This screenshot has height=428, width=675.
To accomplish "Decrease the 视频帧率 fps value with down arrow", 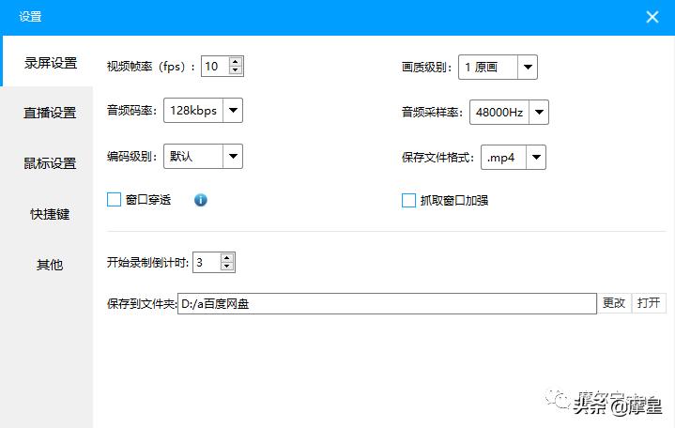I will pyautogui.click(x=236, y=70).
